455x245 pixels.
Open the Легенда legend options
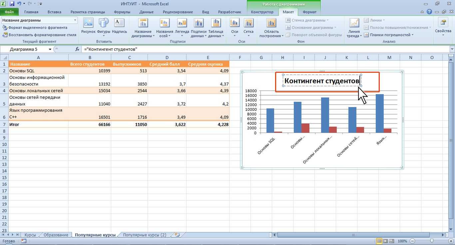coord(182,28)
